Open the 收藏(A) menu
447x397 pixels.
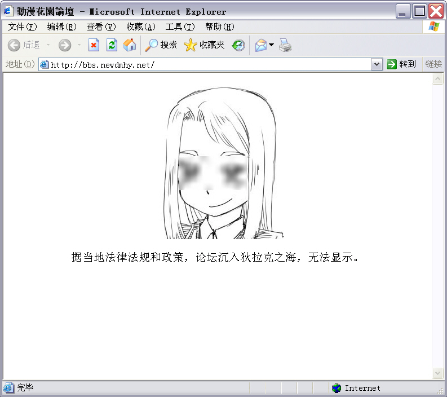click(141, 27)
